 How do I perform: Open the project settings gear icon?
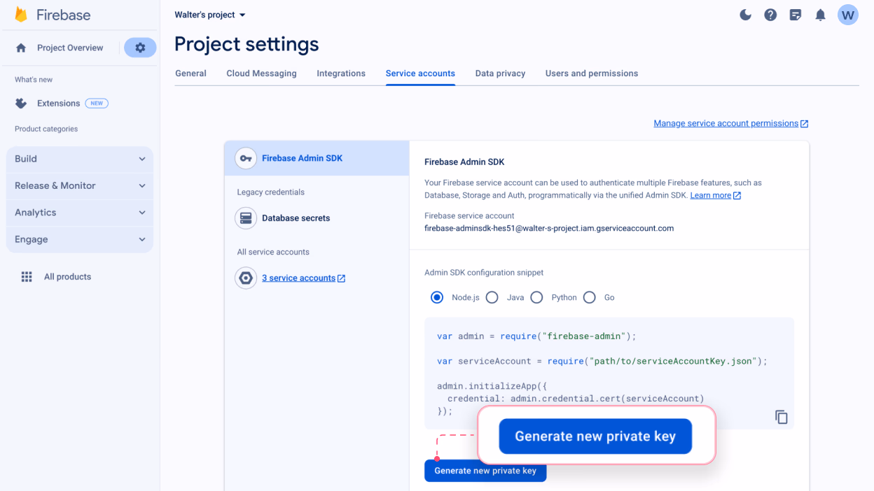[x=140, y=48]
